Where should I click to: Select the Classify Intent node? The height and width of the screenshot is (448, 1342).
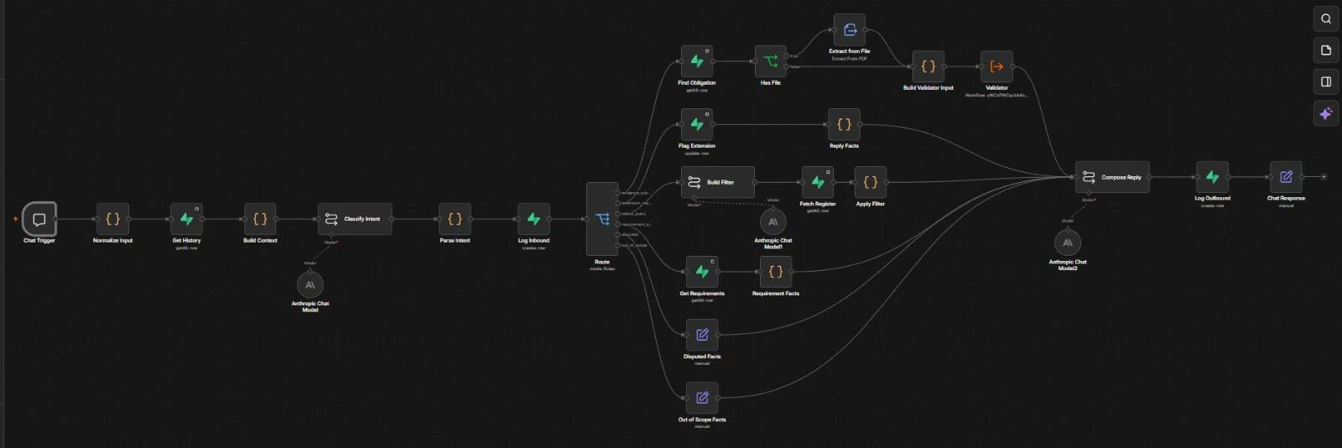click(x=354, y=219)
